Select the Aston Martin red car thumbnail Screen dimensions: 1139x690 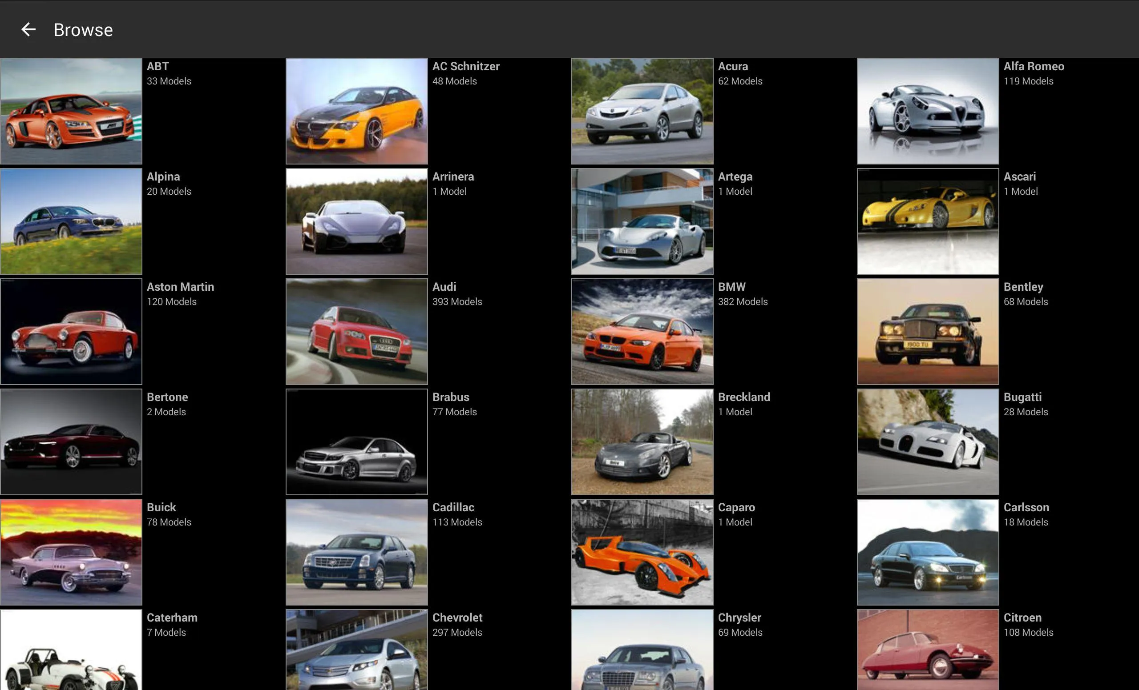pos(71,332)
